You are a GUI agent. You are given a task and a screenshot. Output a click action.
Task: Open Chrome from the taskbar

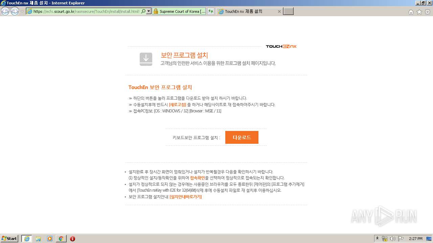[61, 239]
